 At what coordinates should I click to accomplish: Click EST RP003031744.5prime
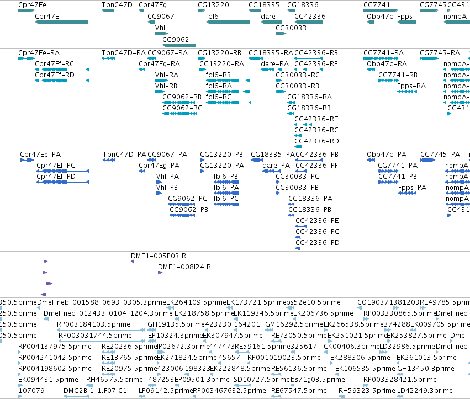click(x=95, y=336)
